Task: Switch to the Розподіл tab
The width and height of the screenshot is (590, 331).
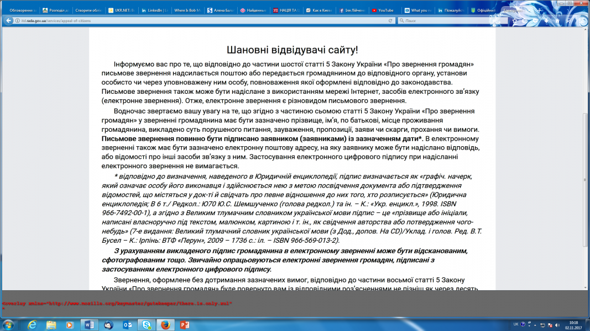Action: 56,10
